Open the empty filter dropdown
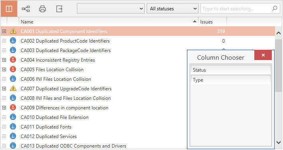The width and height of the screenshot is (283, 150). pos(111,8)
